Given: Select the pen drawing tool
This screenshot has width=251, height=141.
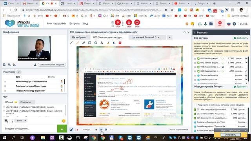Looking at the screenshot, I should point(84,43).
